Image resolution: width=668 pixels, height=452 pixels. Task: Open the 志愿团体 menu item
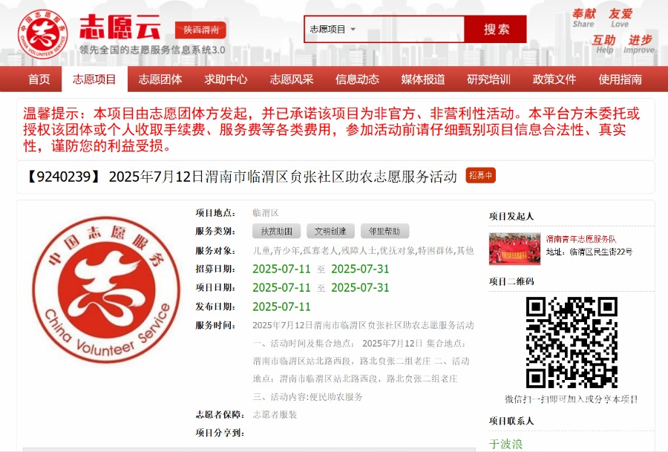point(160,79)
